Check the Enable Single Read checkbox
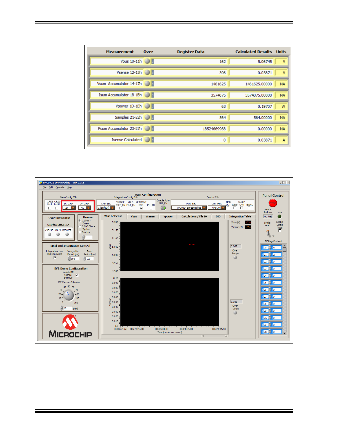The image size is (338, 438). tap(280, 231)
